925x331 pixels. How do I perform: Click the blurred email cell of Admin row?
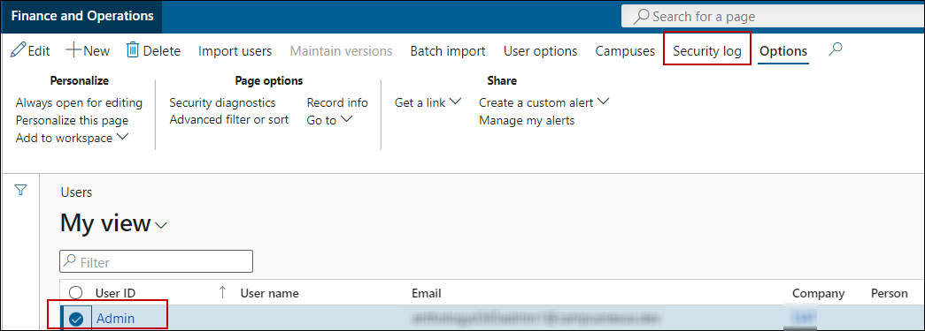[535, 319]
